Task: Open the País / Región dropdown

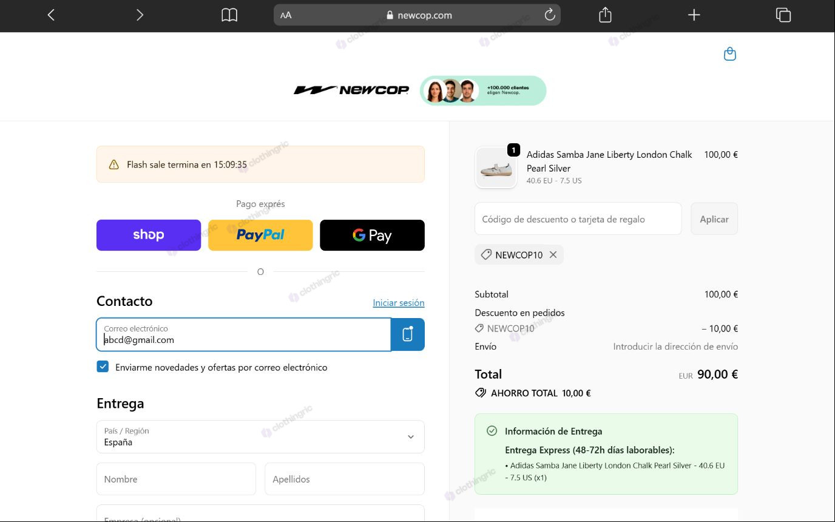Action: click(x=260, y=437)
